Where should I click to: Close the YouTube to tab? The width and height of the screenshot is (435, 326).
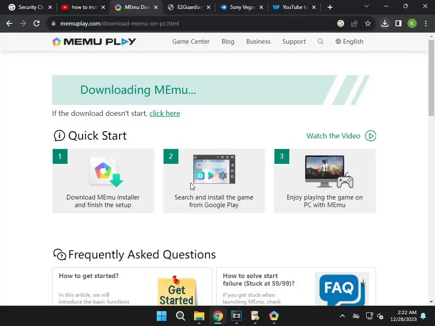[x=314, y=7]
